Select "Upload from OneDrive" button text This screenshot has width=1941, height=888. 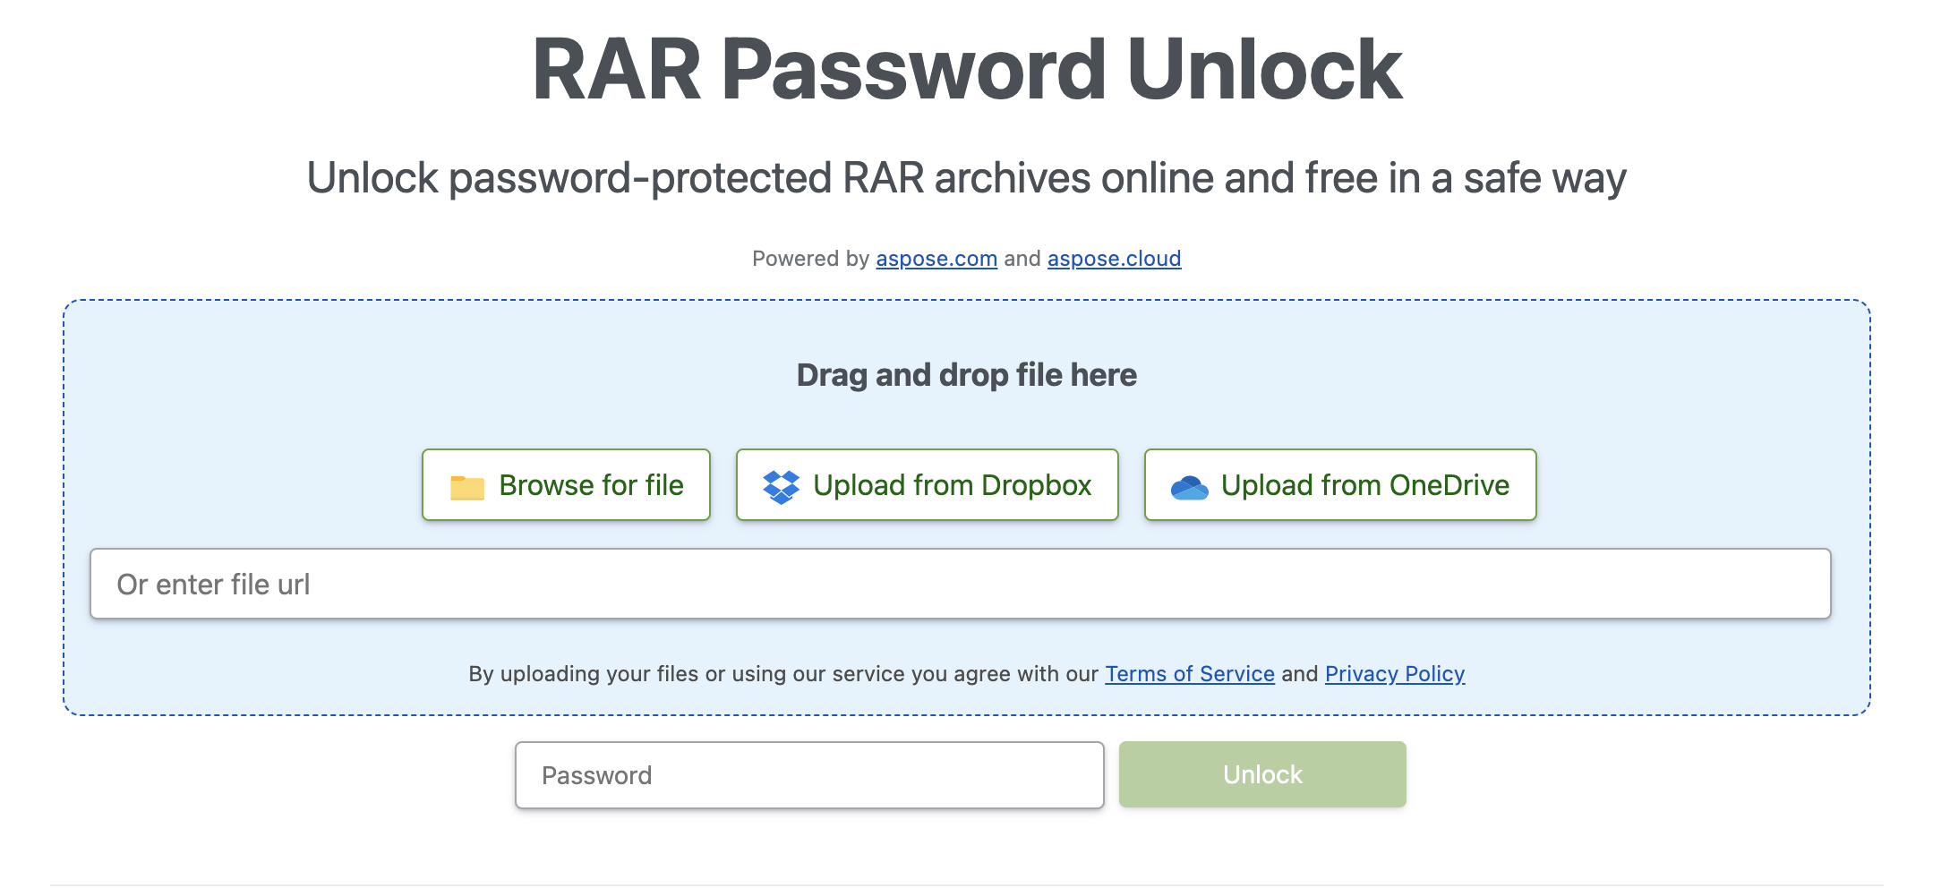(x=1364, y=485)
